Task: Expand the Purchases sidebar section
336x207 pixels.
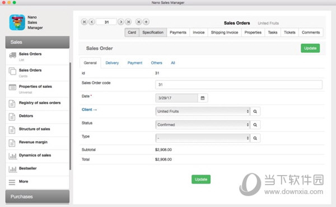Action: pos(38,196)
